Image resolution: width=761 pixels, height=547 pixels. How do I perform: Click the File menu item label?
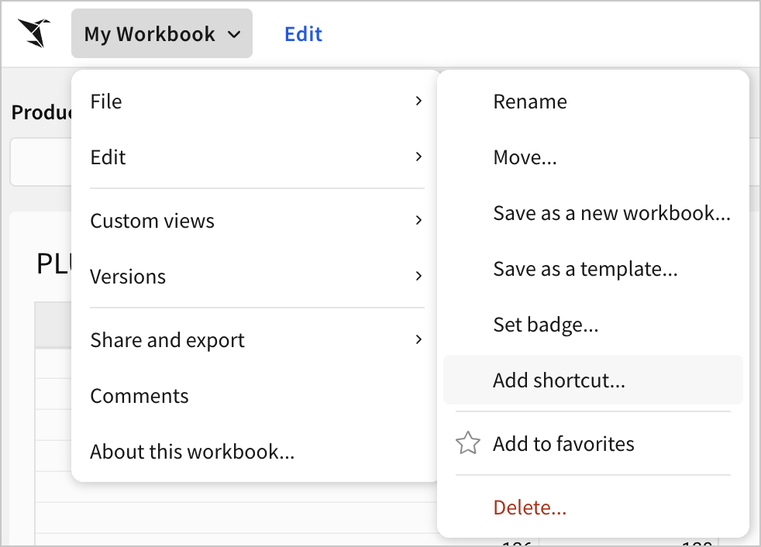tap(106, 101)
